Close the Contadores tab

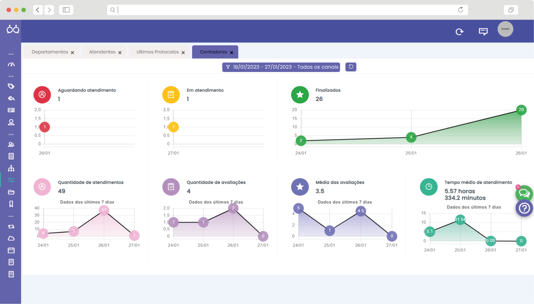(232, 52)
